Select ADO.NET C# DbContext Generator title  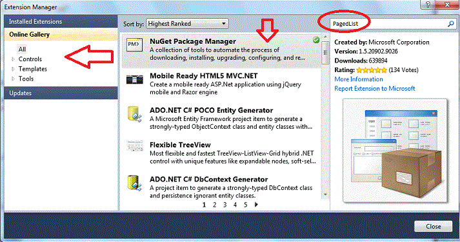(208, 180)
